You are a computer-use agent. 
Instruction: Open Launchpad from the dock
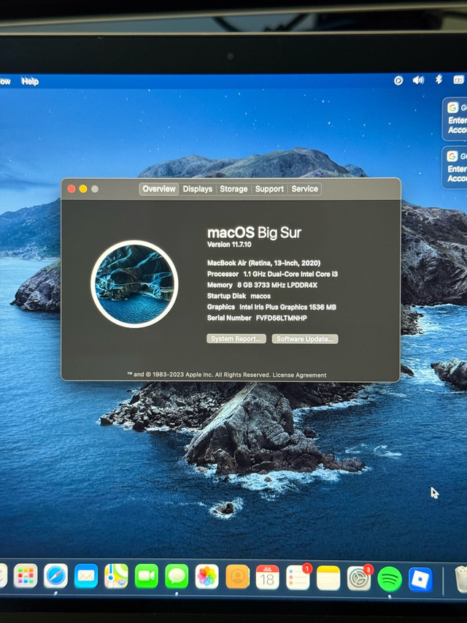click(26, 576)
